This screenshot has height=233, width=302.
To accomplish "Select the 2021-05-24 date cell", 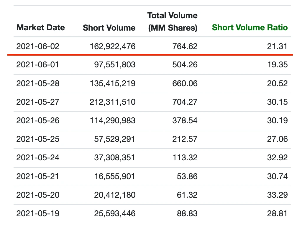I will click(x=38, y=158).
